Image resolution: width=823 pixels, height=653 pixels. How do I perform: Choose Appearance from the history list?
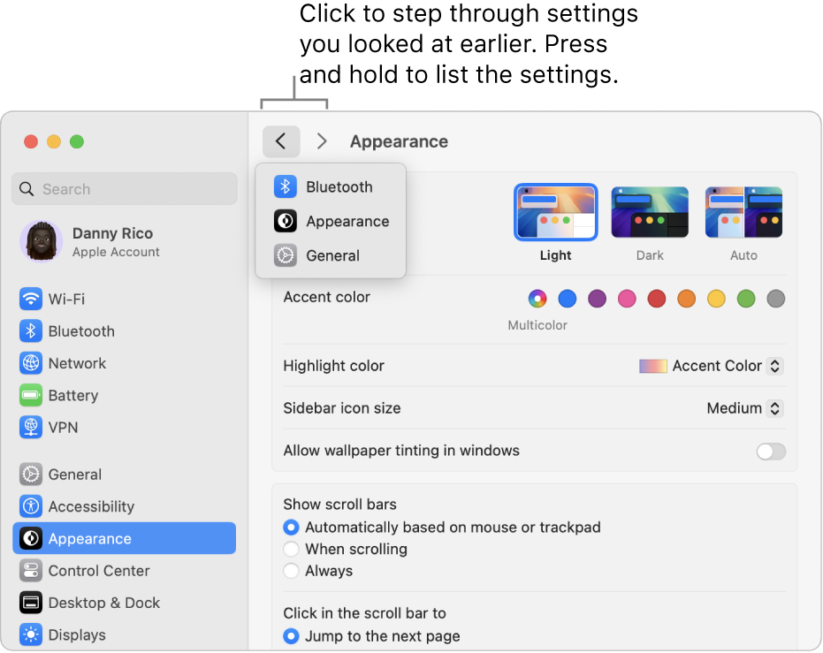[x=331, y=221]
